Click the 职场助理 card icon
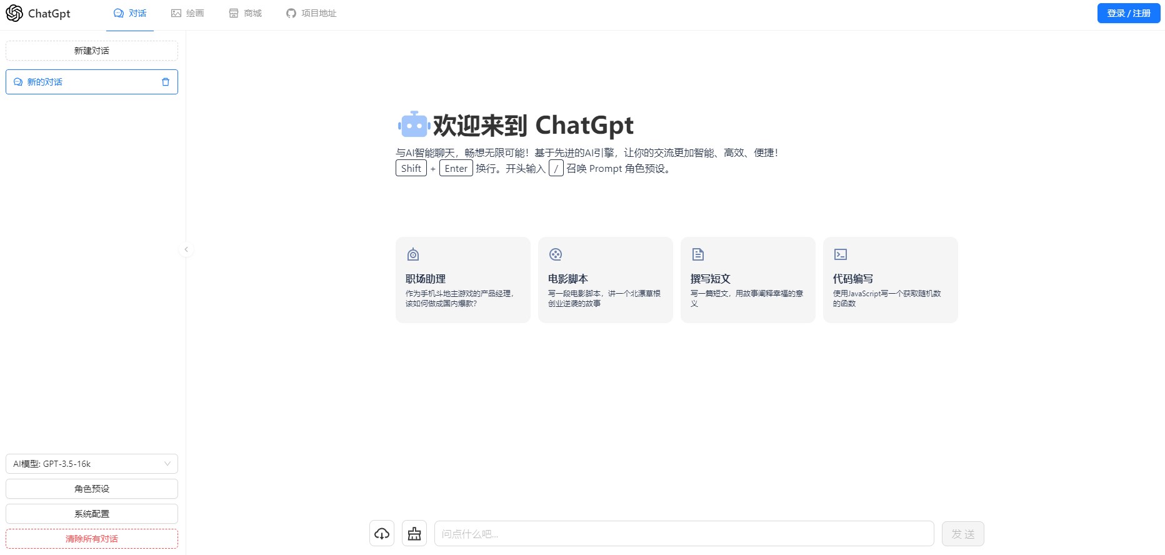Screen dimensions: 1165x555 [413, 254]
